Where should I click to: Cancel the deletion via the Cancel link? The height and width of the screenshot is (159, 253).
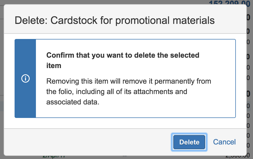click(x=224, y=142)
